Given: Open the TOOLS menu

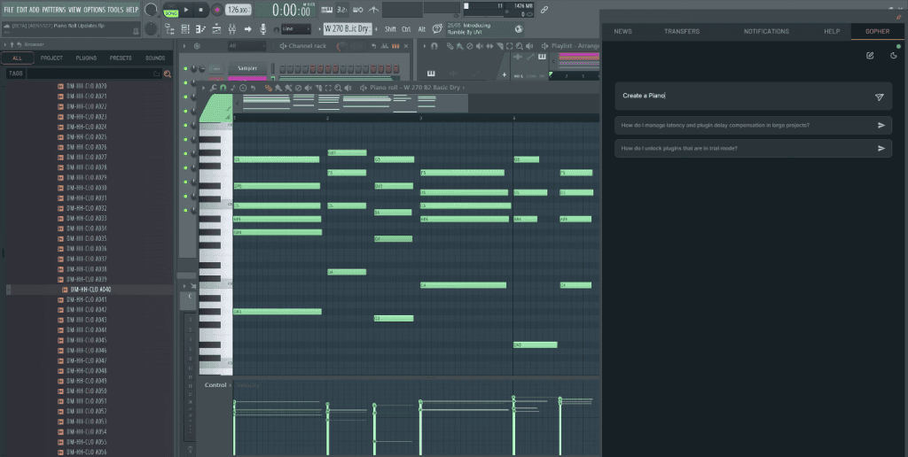Looking at the screenshot, I should tap(115, 10).
